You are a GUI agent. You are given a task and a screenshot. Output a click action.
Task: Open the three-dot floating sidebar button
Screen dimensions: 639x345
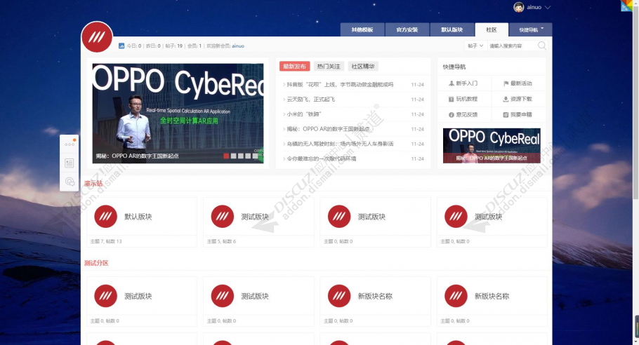coord(70,144)
